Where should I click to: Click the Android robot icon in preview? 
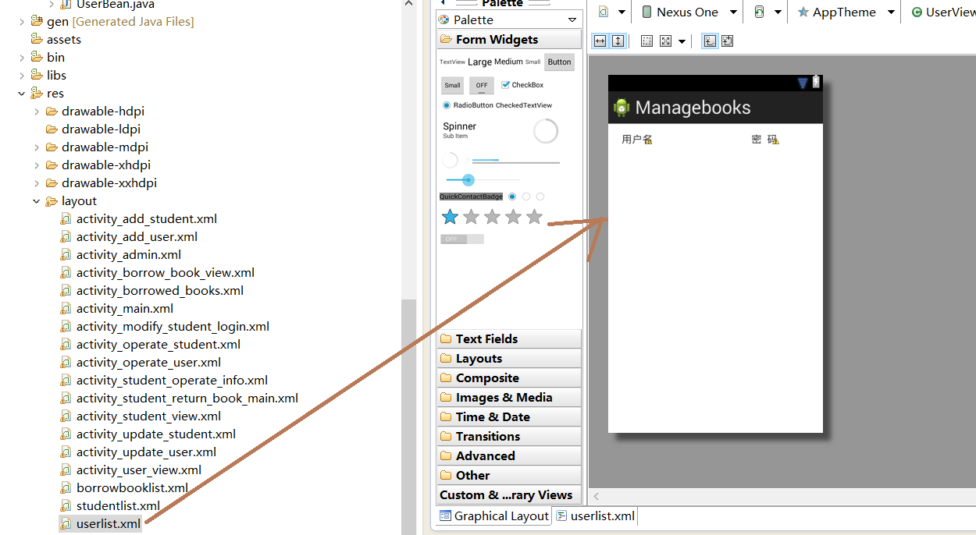pos(622,108)
